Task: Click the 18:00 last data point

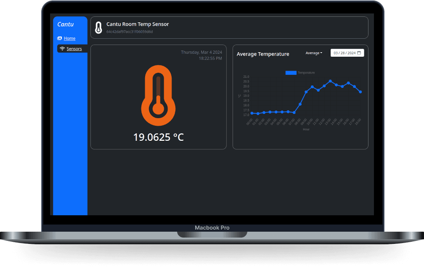Action: [x=360, y=92]
